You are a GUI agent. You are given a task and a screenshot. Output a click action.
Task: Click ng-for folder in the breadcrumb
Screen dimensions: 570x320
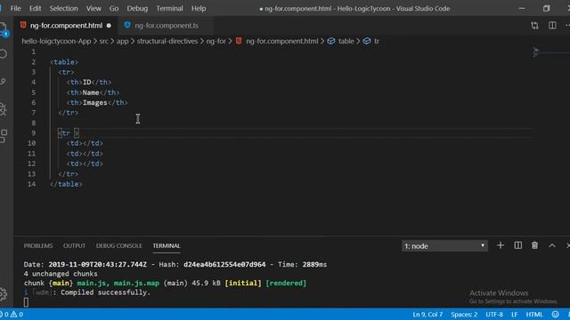(x=216, y=41)
